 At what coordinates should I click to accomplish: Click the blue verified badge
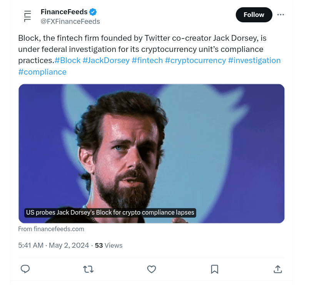[x=93, y=12]
